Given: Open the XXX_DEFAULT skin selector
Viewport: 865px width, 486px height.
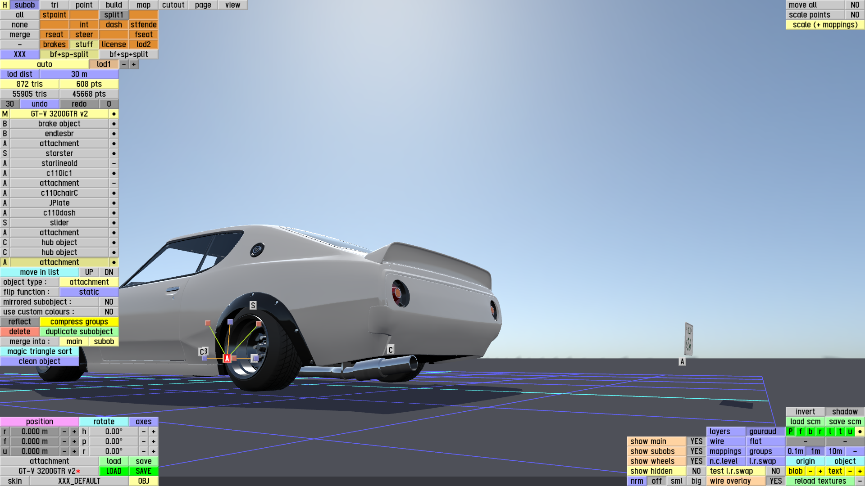Looking at the screenshot, I should tap(79, 481).
